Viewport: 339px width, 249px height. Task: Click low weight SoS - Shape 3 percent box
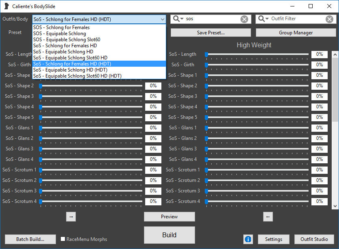click(x=153, y=96)
